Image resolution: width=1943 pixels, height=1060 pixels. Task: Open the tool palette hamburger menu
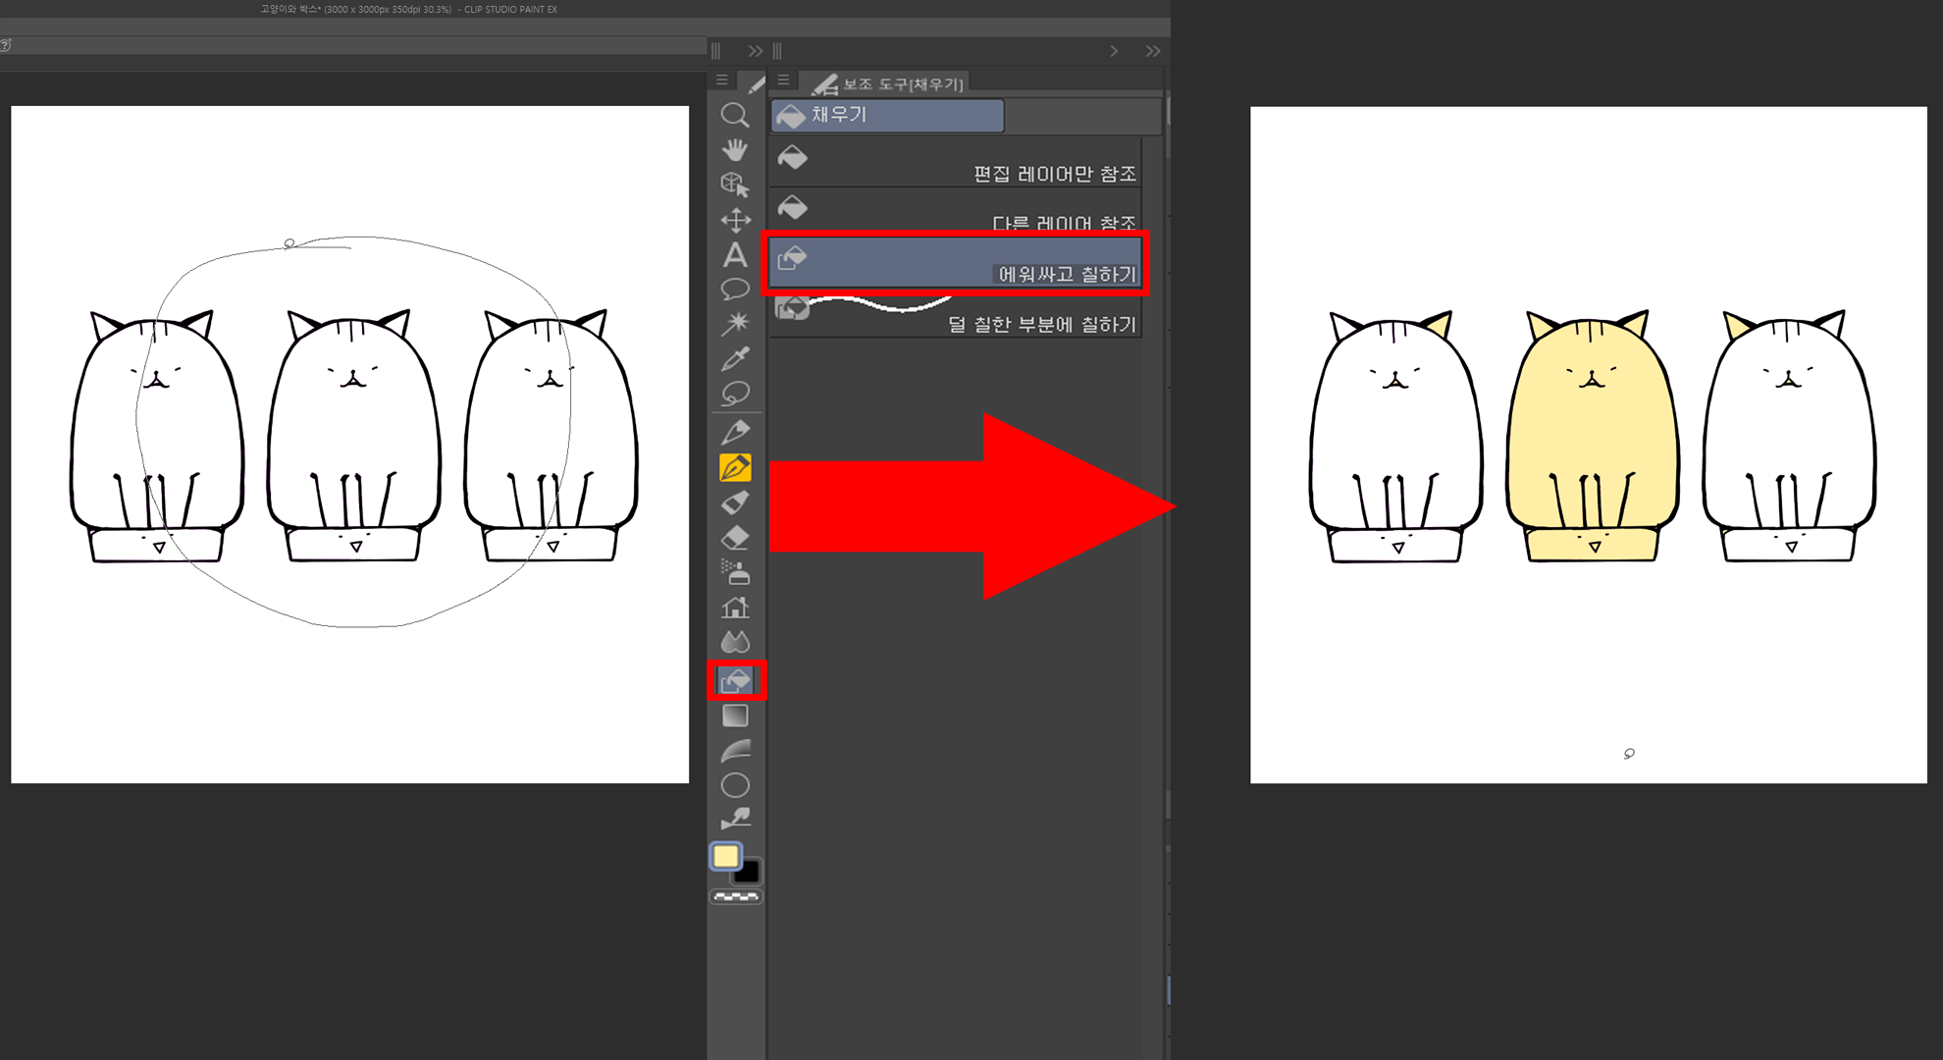721,80
